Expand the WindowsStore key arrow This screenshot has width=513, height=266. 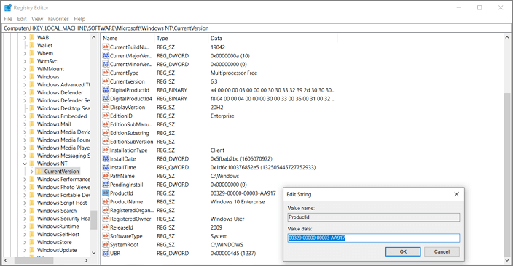25,242
